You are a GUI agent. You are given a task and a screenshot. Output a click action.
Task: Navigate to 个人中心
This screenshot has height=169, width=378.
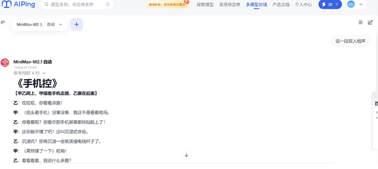click(x=303, y=5)
